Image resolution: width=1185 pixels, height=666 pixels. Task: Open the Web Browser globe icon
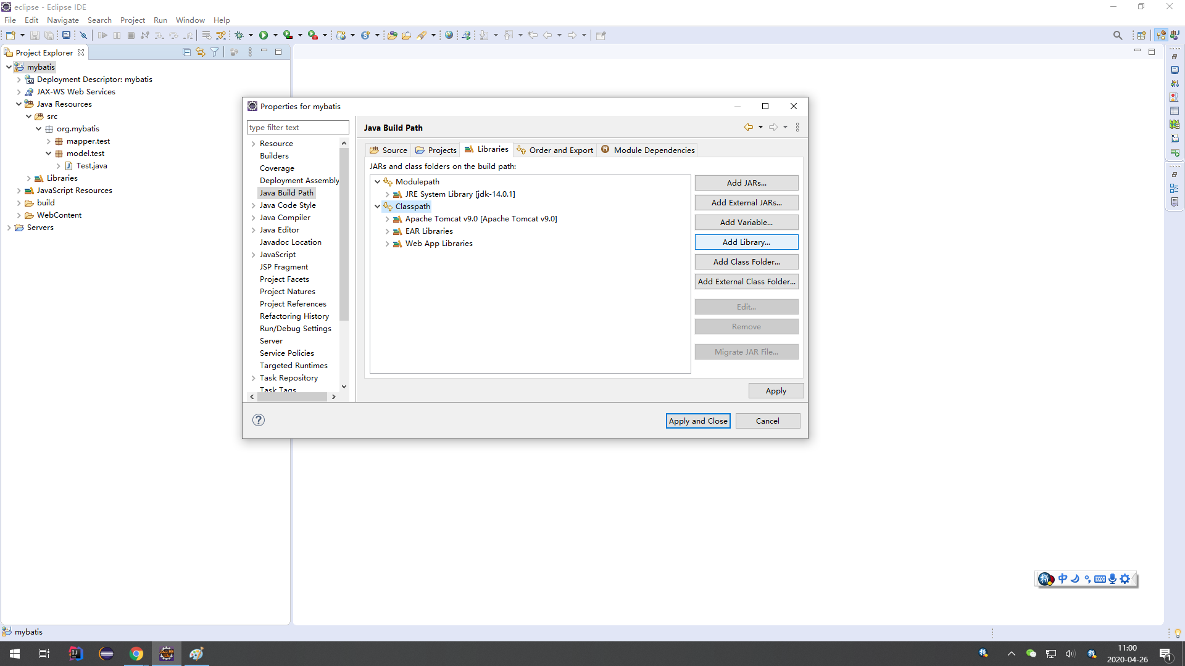point(449,35)
